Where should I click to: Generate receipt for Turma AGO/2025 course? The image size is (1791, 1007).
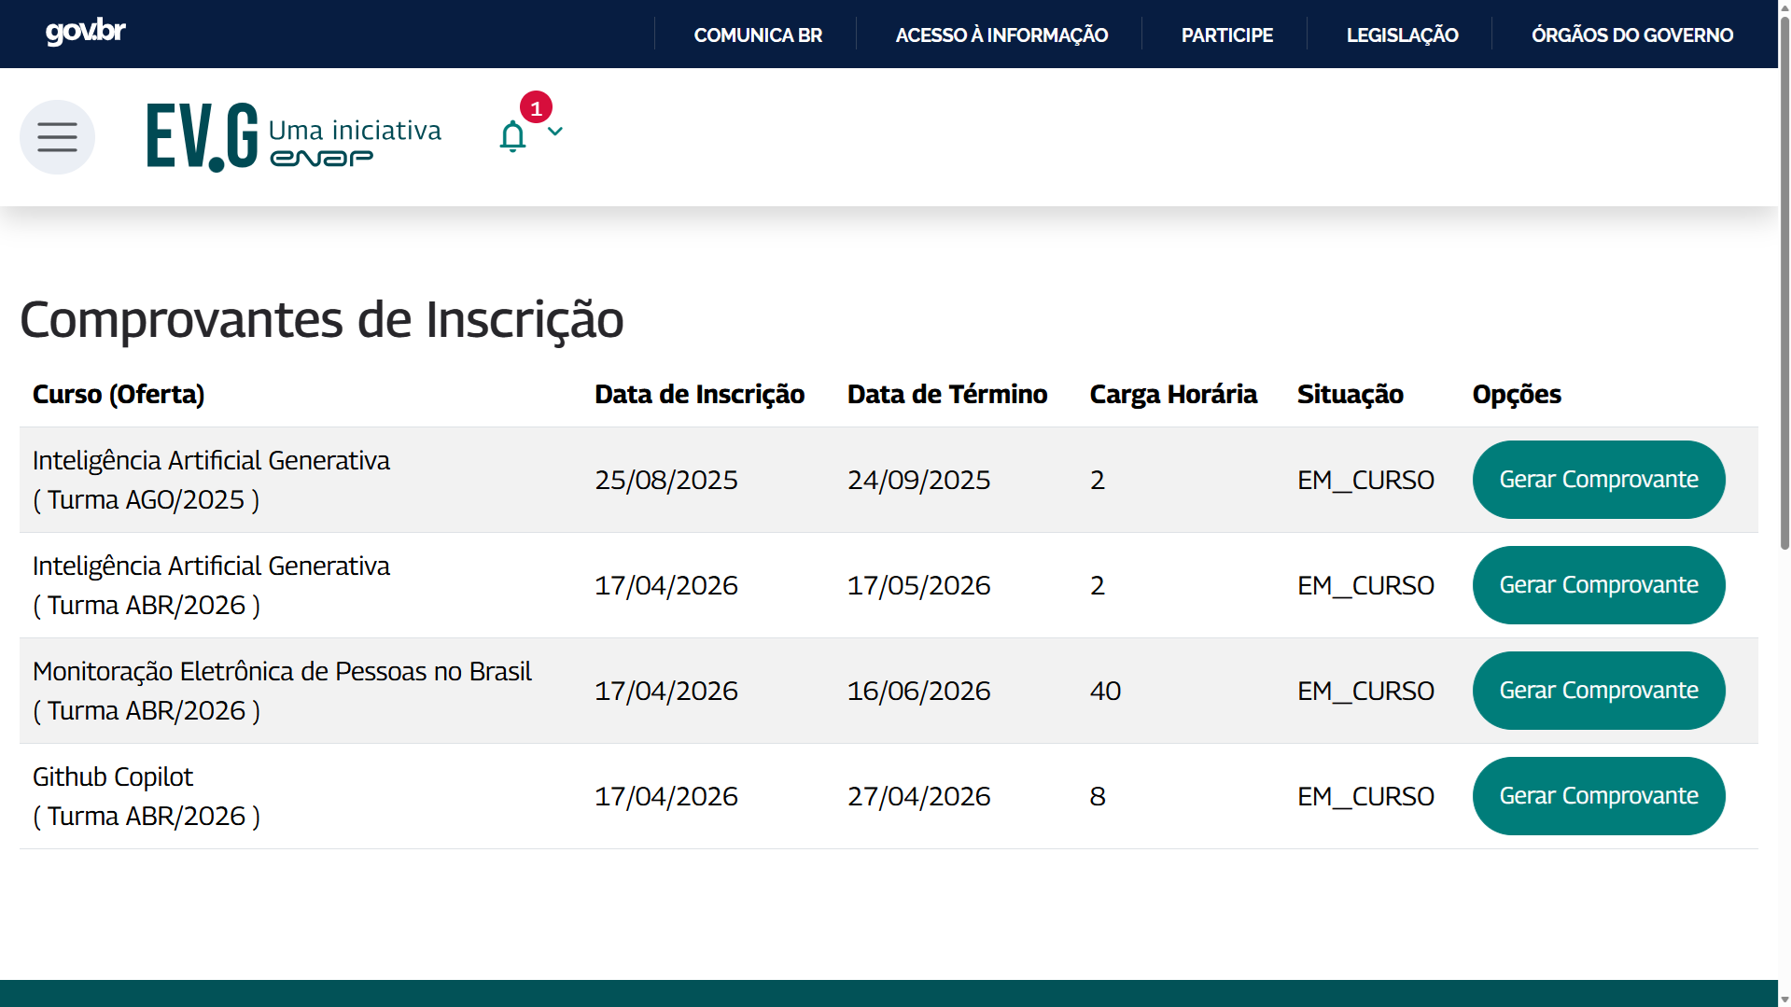coord(1598,480)
